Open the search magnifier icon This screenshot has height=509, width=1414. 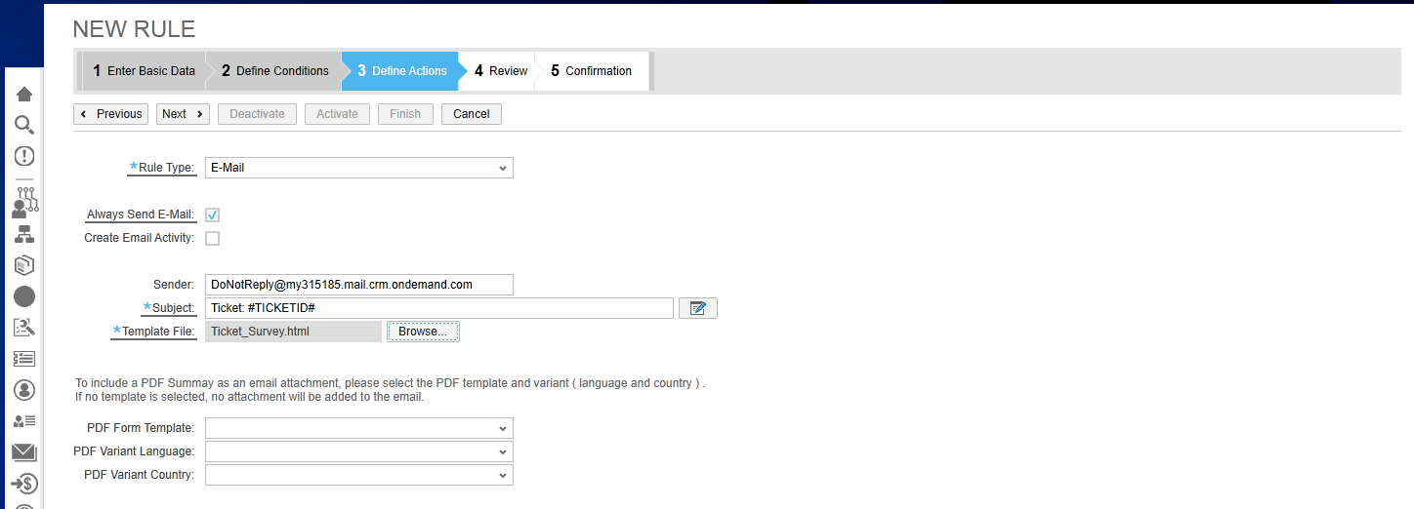(x=24, y=125)
